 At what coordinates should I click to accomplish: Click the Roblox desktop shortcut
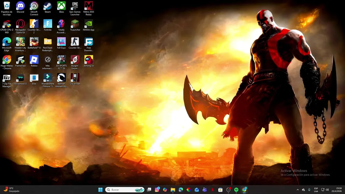pos(34,61)
